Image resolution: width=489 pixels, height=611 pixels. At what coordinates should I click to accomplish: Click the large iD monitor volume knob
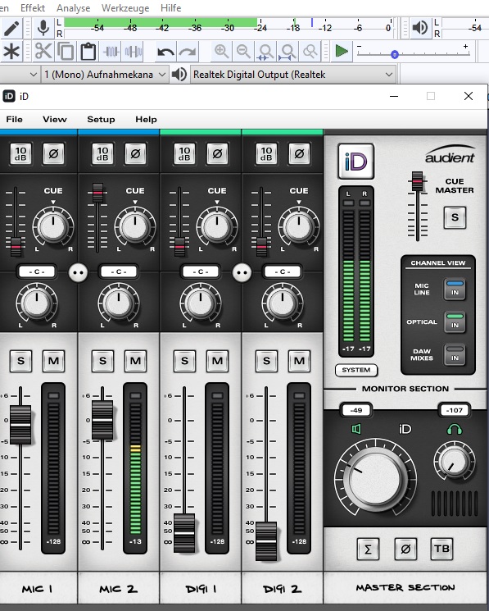click(x=376, y=479)
